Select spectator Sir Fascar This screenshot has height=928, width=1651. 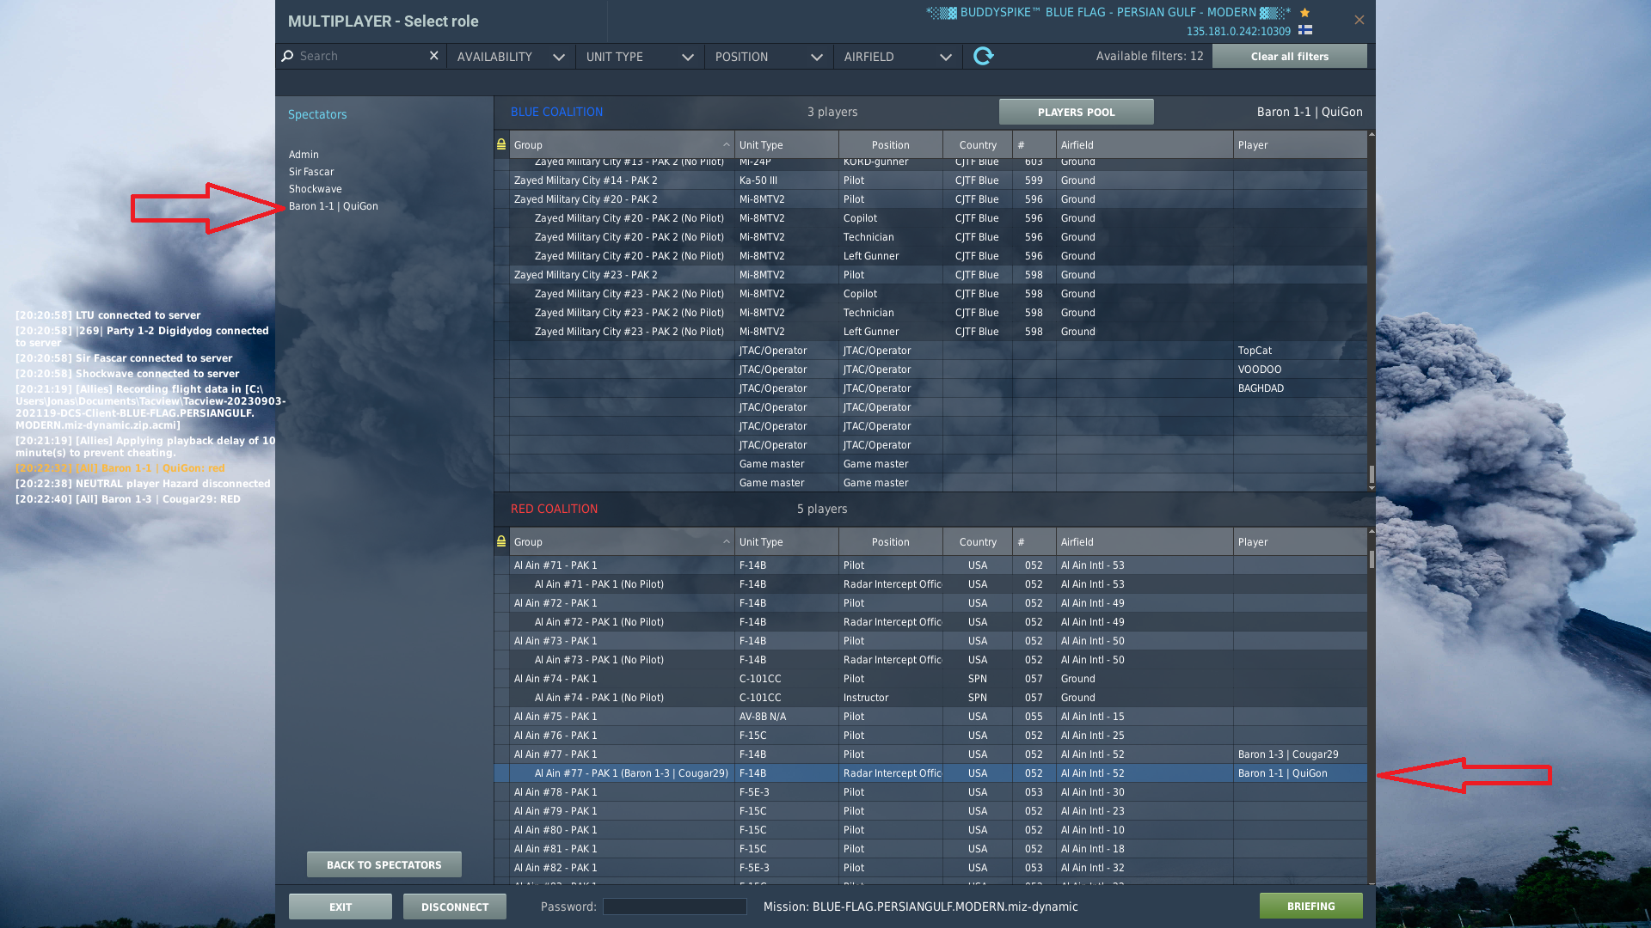point(311,172)
